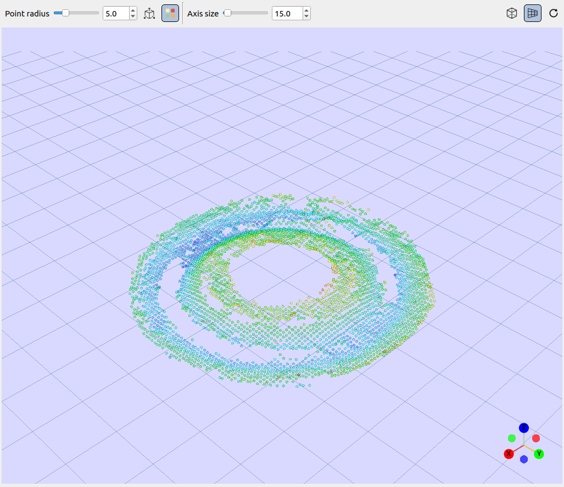Increase Point radius with up arrow
This screenshot has width=564, height=487.
coord(133,10)
